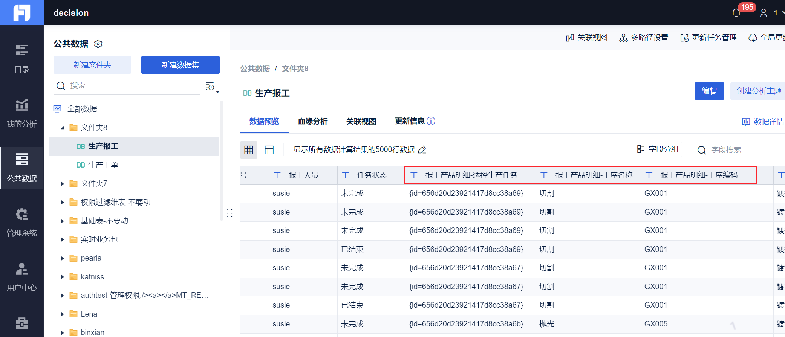Image resolution: width=785 pixels, height=337 pixels.
Task: Click the GX005 cell
Action: [x=707, y=324]
